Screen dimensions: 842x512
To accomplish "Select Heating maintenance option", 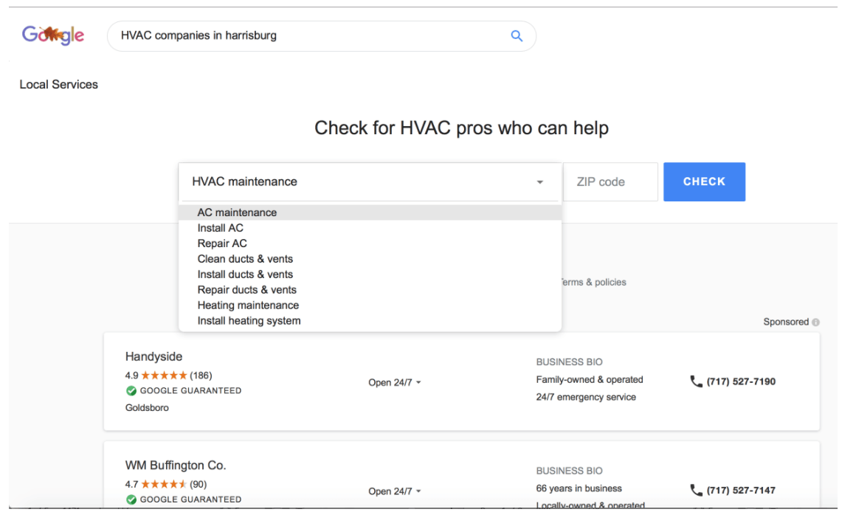I will 370,305.
